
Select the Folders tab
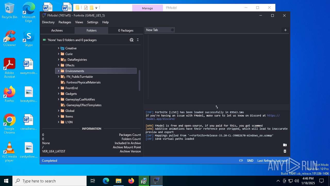tap(92, 30)
